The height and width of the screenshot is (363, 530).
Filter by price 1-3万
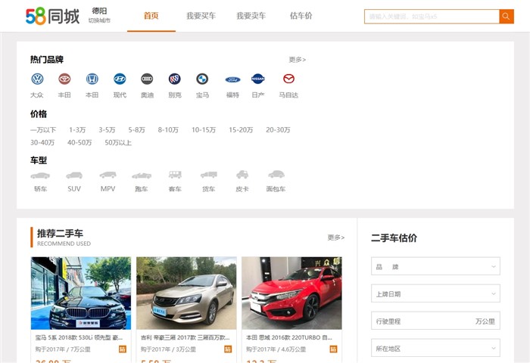77,130
